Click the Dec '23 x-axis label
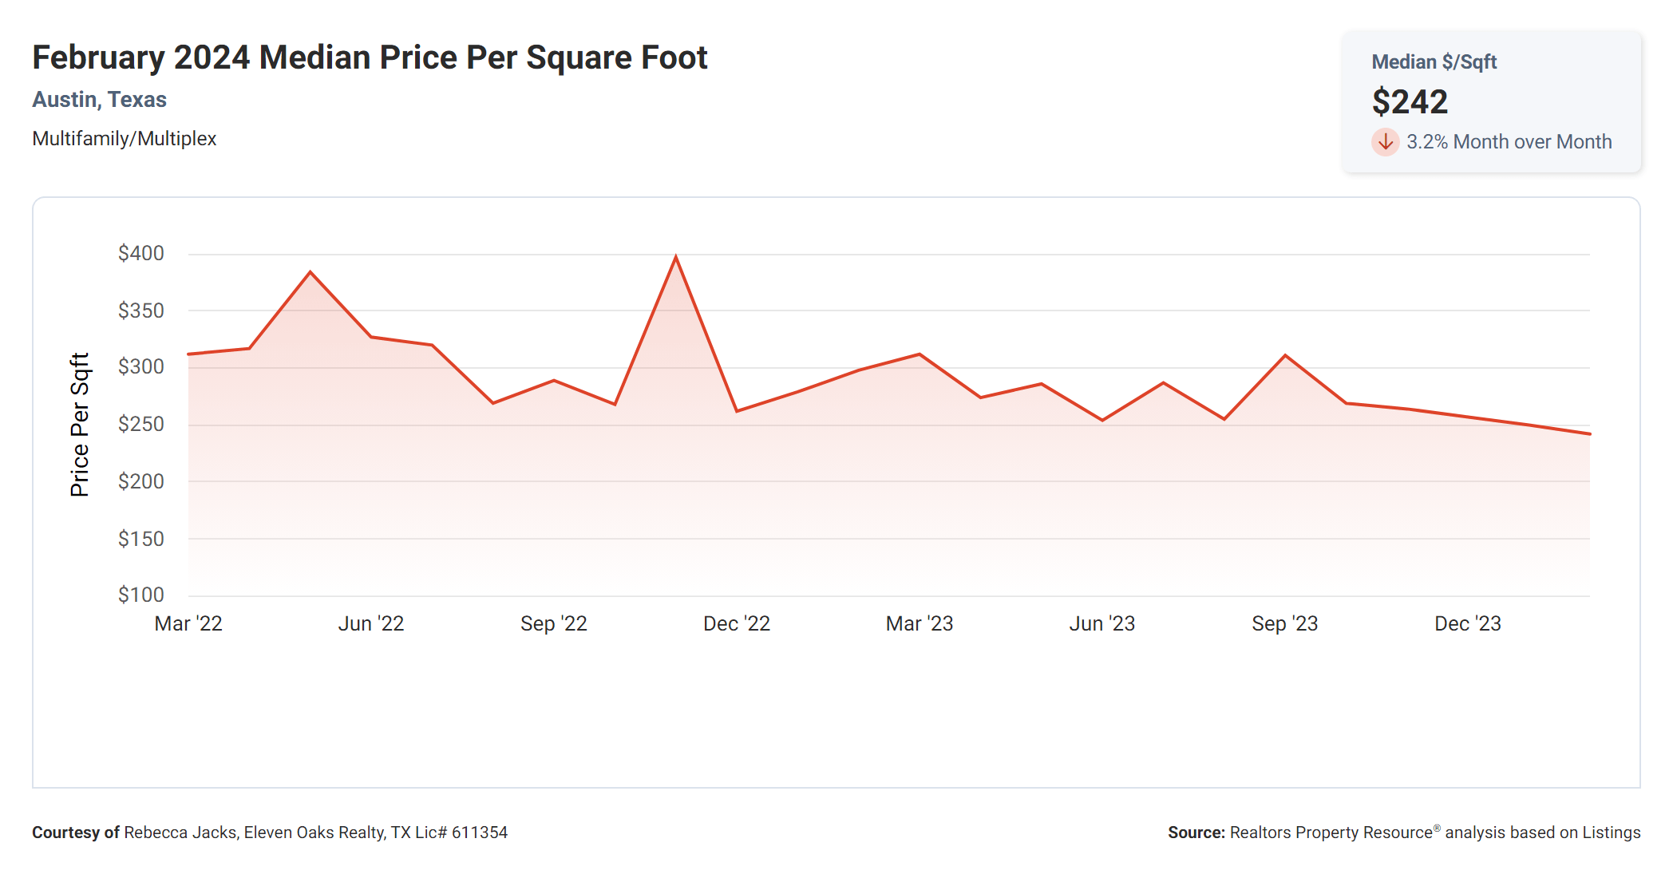The width and height of the screenshot is (1673, 878). [1467, 624]
